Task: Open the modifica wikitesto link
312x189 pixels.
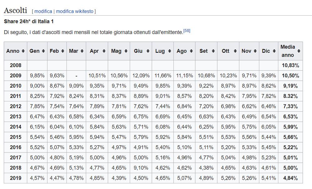Action: click(x=75, y=11)
